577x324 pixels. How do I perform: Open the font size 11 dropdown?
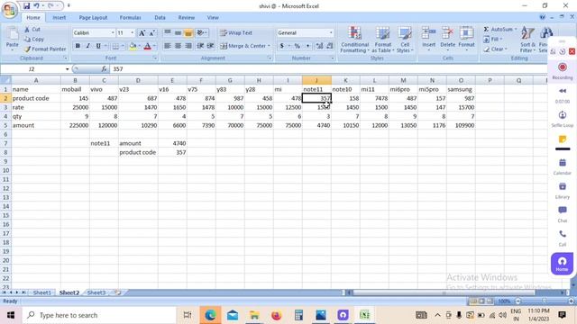(133, 33)
